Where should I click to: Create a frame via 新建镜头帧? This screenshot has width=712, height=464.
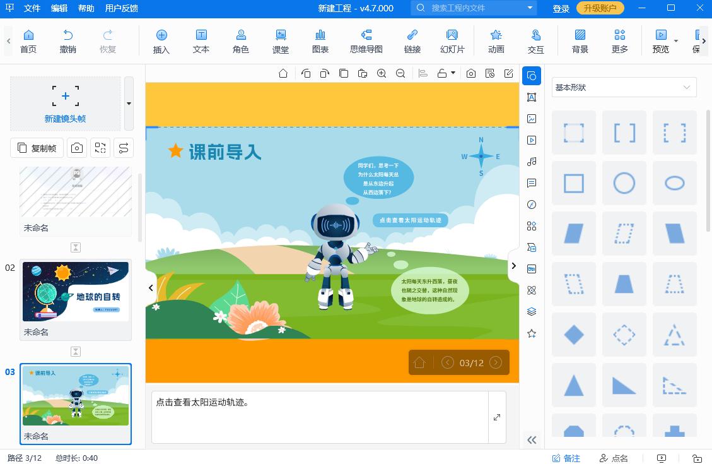(65, 101)
